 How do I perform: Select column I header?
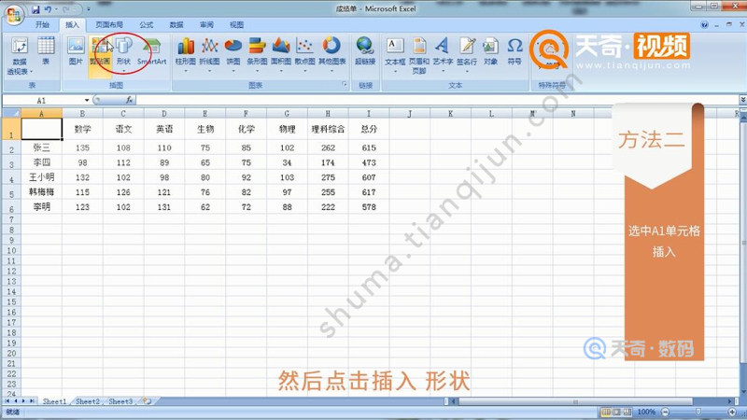pos(369,113)
